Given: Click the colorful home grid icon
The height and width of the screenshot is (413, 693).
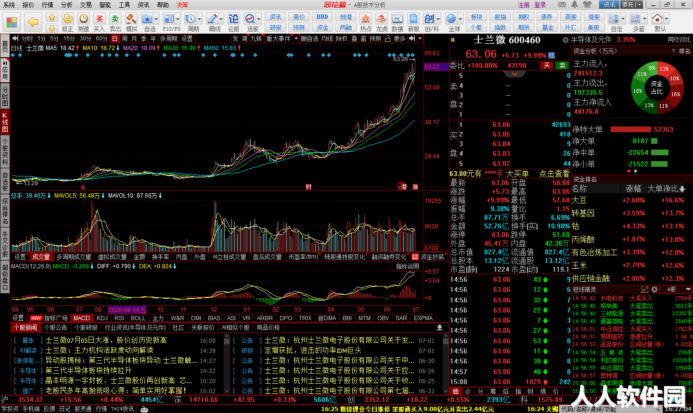Looking at the screenshot, I should pos(12,22).
